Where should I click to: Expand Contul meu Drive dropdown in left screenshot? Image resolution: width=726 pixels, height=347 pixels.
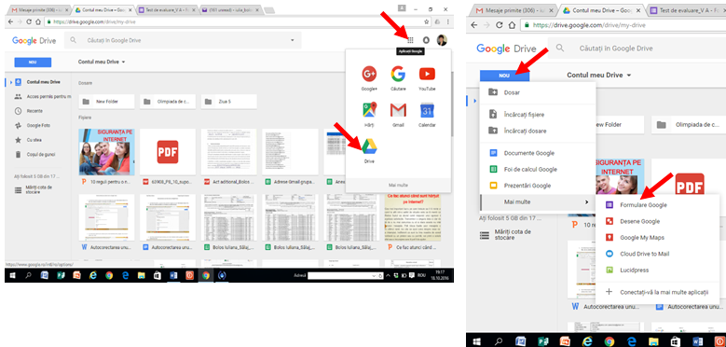(102, 62)
